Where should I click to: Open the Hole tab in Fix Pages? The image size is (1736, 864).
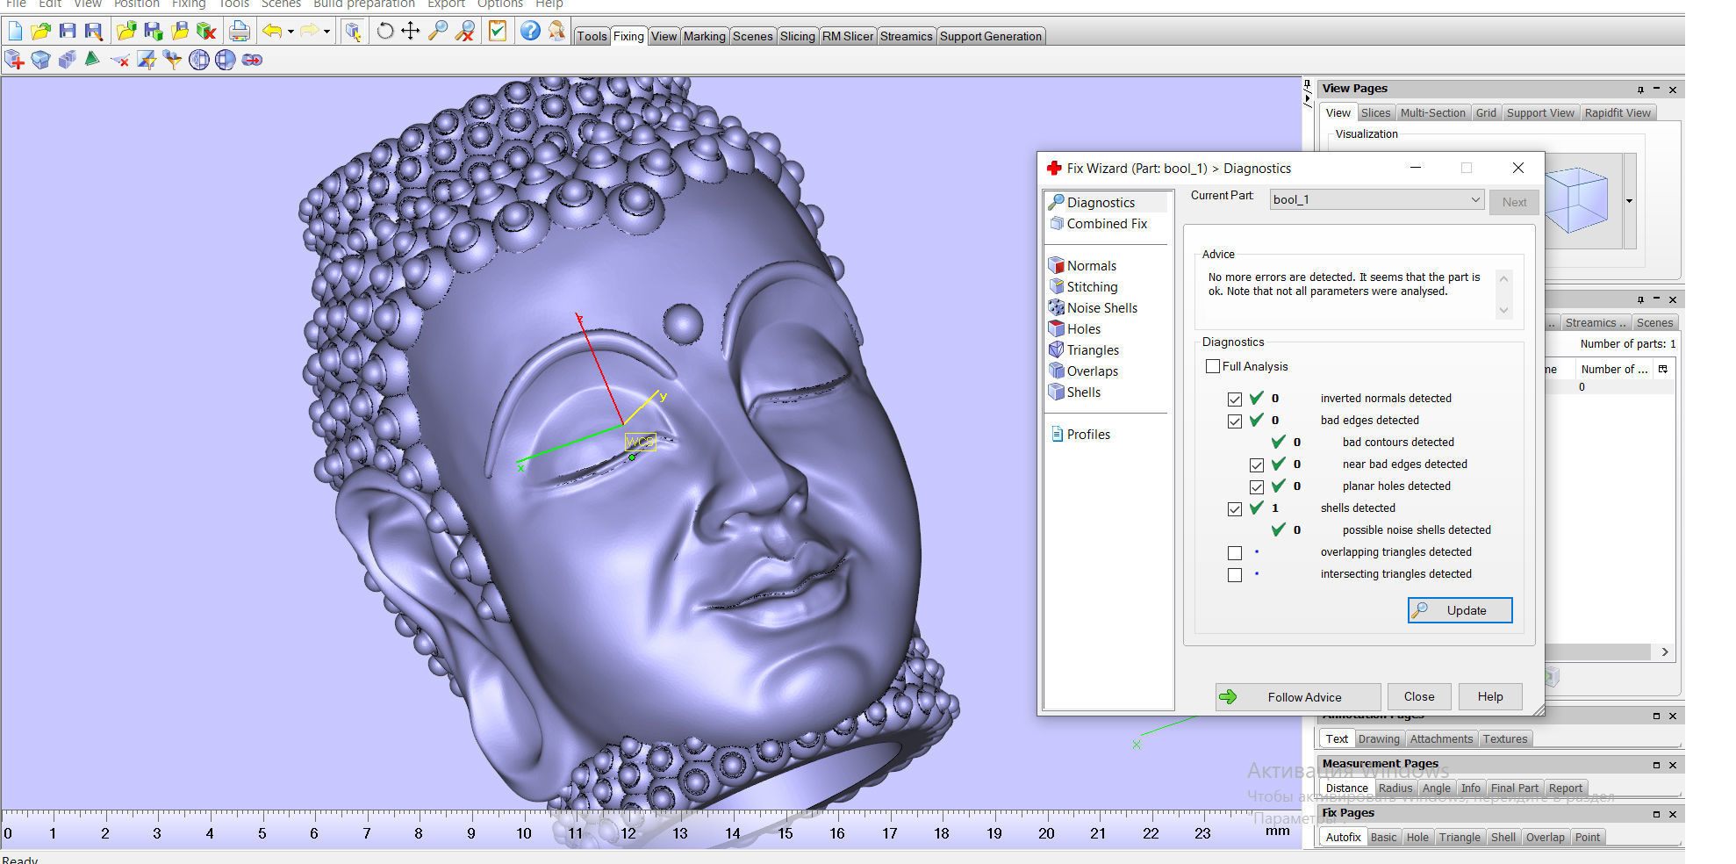coord(1417,837)
